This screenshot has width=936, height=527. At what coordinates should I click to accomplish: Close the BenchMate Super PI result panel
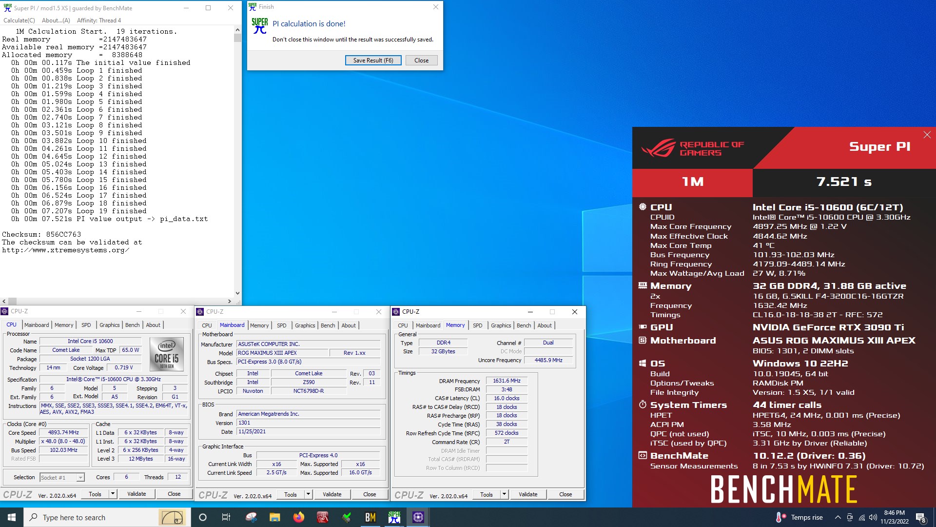927,135
